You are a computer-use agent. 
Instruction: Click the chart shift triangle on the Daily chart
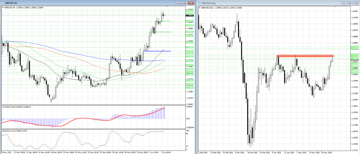coord(335,6)
